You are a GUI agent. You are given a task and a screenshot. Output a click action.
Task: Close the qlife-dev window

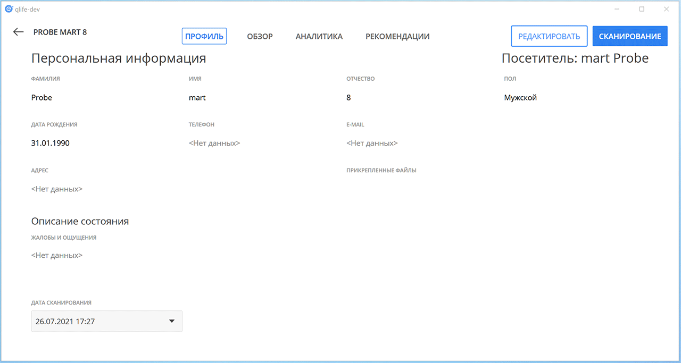click(x=666, y=9)
